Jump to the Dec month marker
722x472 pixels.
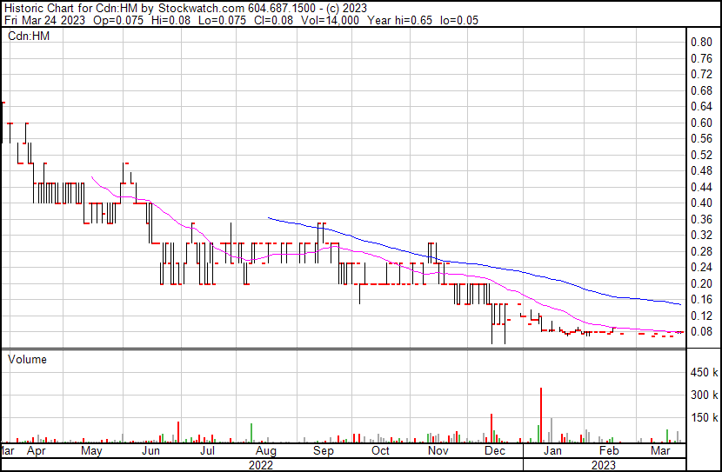[x=494, y=452]
